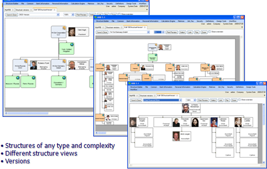The image size is (267, 169).
Task: Select the Managing Director photo beside Russia OOO node
Action: (x=33, y=65)
